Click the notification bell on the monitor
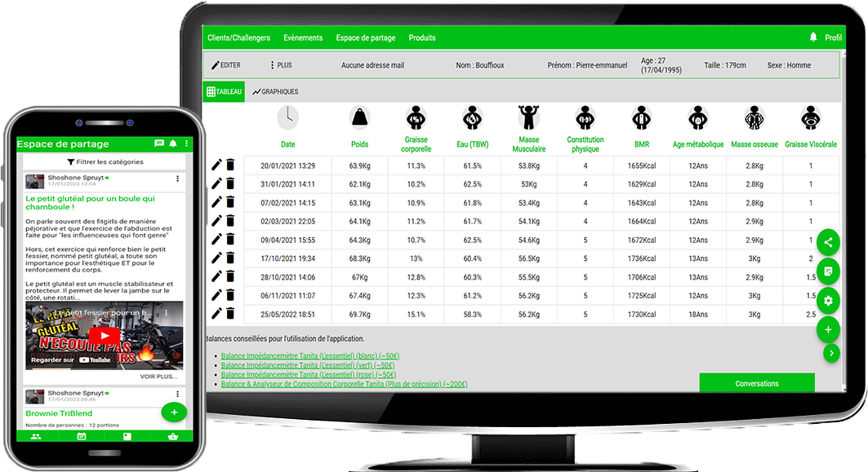The width and height of the screenshot is (868, 472). click(x=813, y=37)
